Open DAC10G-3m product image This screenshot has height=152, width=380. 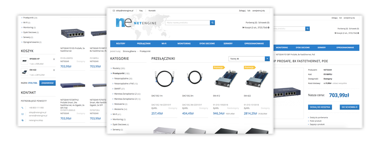[x=195, y=78]
